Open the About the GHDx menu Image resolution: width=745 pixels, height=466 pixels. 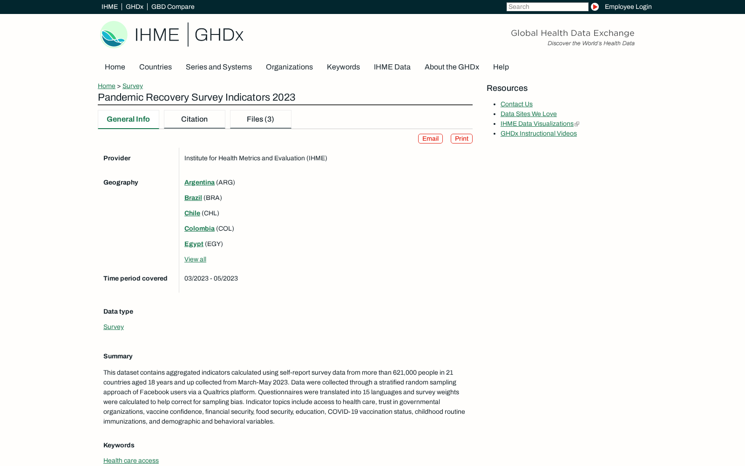click(452, 67)
